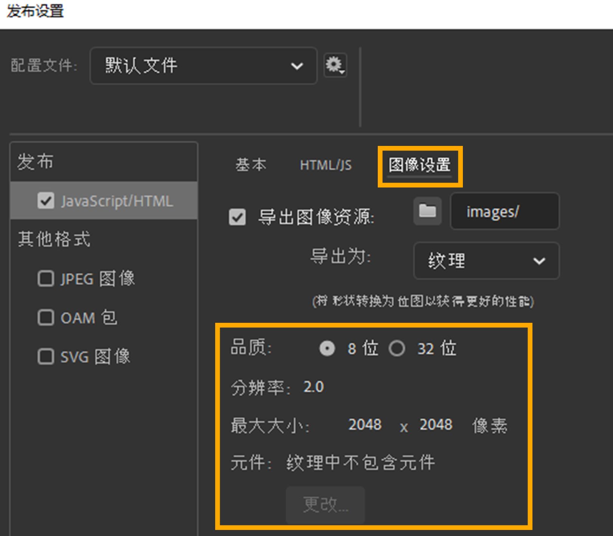The image size is (613, 536).
Task: Enable the JavaScript/HTML publish format
Action: tap(46, 201)
